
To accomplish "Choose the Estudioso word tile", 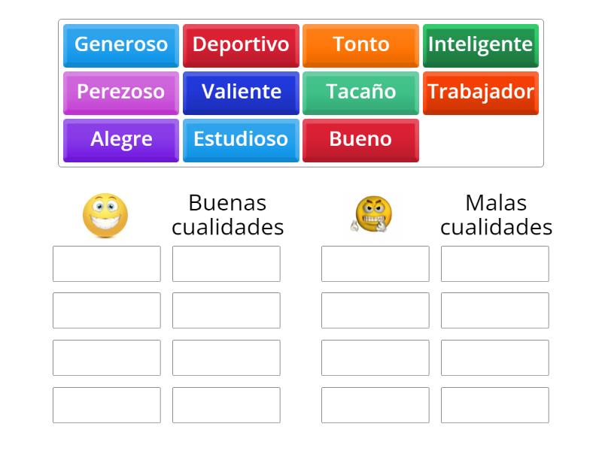I will click(241, 139).
